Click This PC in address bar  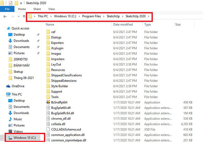coord(43,16)
